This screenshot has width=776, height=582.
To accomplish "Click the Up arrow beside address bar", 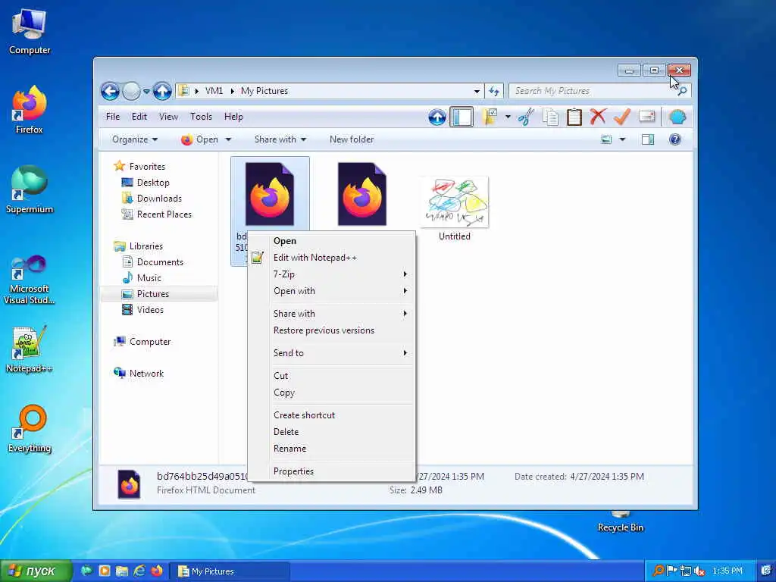I will [162, 91].
